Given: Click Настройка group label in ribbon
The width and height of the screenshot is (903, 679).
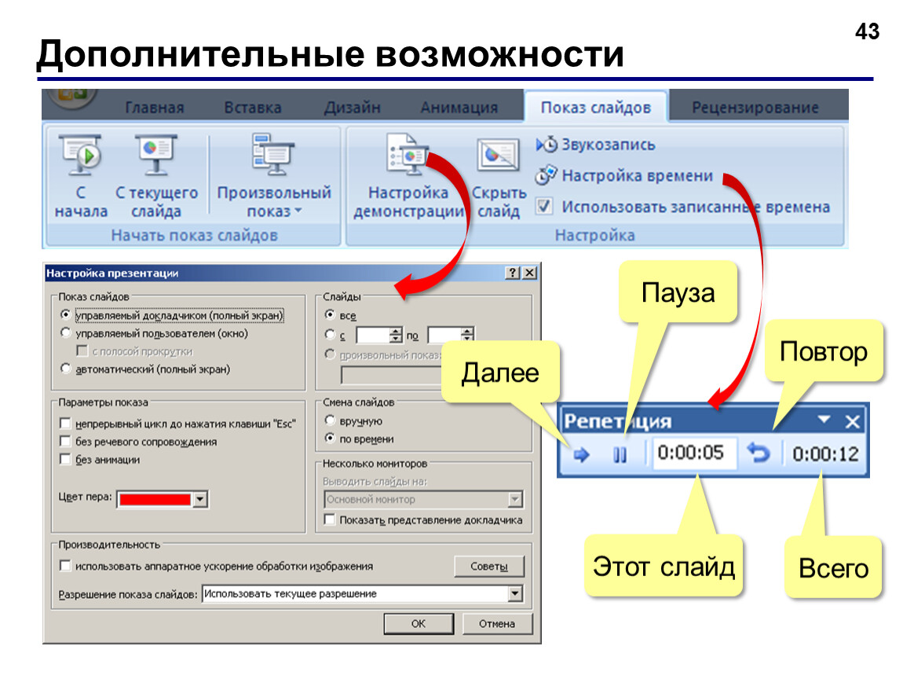Looking at the screenshot, I should tap(595, 235).
